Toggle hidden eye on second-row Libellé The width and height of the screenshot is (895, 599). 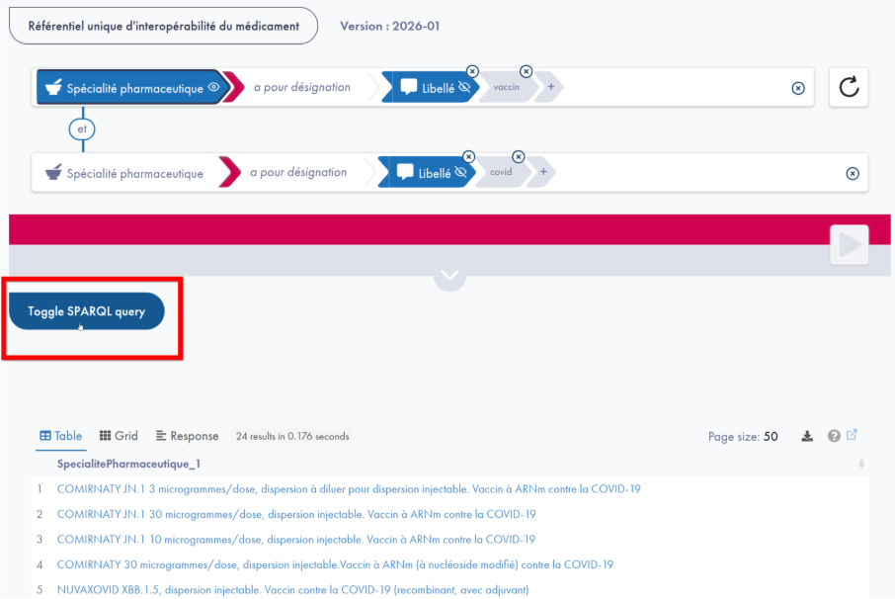pos(460,172)
